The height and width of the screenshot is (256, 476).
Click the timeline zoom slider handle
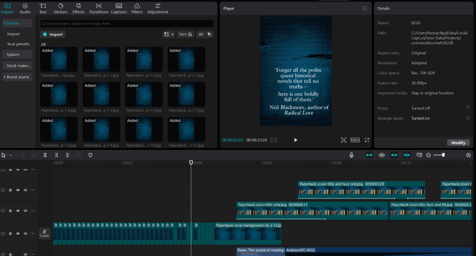[443, 155]
